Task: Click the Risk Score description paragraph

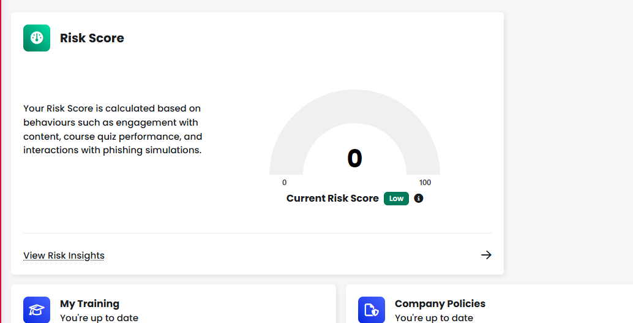Action: [113, 129]
